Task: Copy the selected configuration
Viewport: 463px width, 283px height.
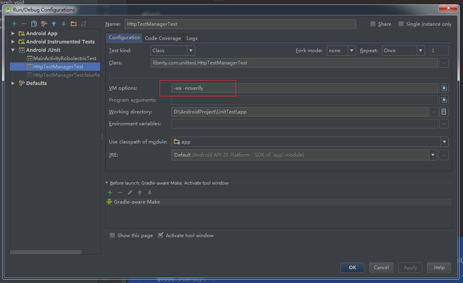Action: click(x=34, y=24)
